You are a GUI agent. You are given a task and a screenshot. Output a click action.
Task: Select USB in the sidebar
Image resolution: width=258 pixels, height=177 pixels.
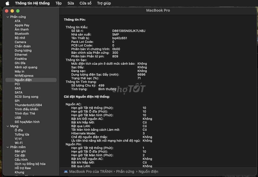pos(18,118)
